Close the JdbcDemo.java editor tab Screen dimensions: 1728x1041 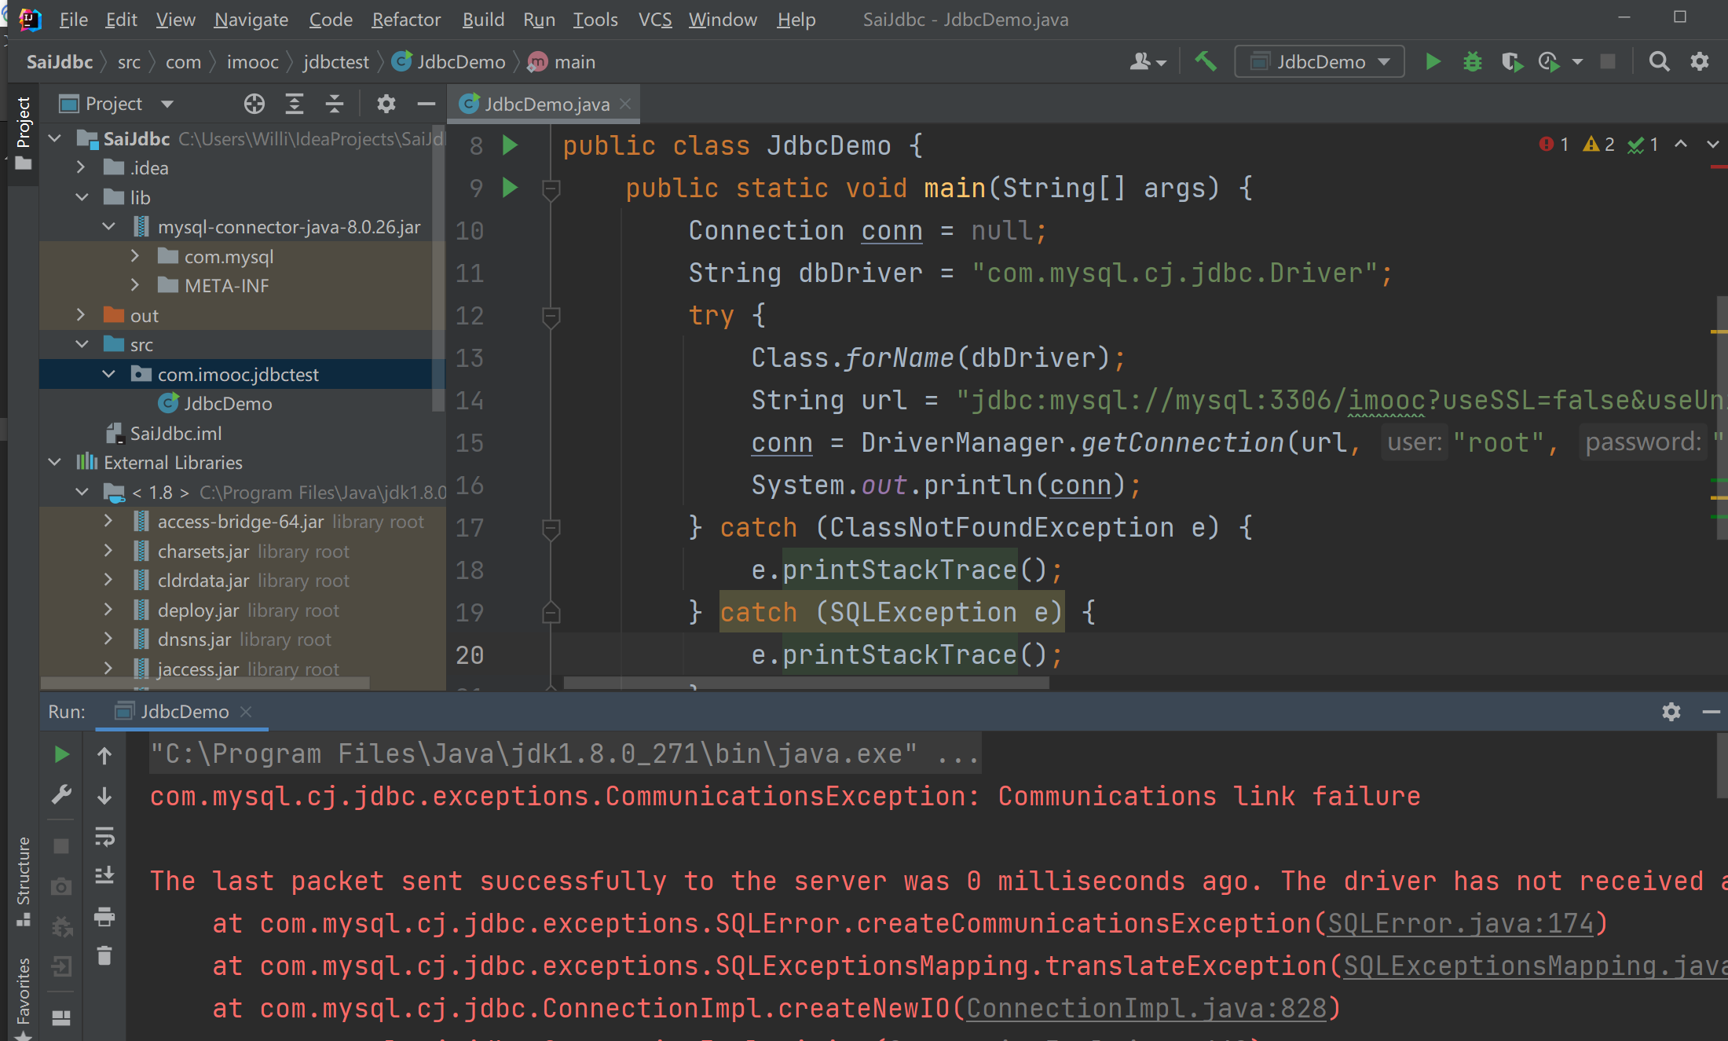625,104
